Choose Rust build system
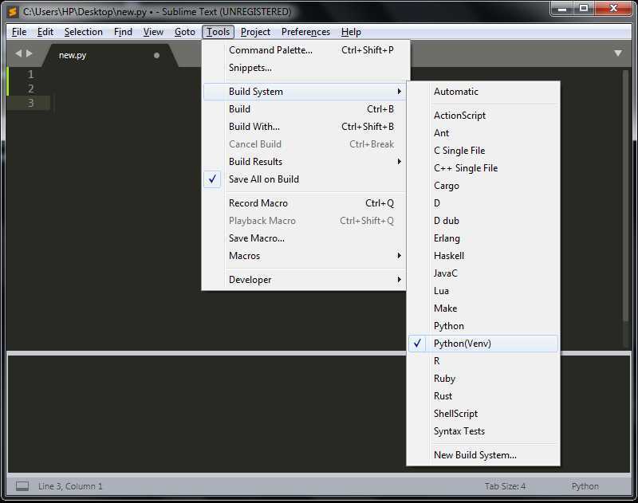638x503 pixels. pyautogui.click(x=483, y=396)
